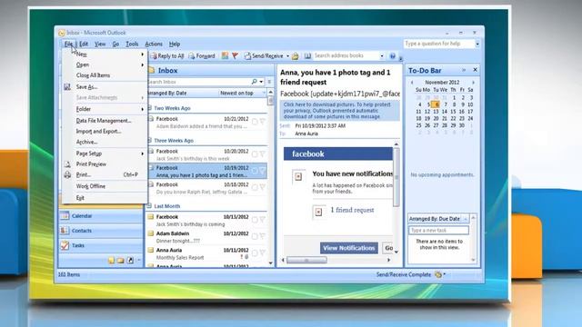Switch to Calendar in navigation pane
Screen dimensions: 582x327
[100, 216]
